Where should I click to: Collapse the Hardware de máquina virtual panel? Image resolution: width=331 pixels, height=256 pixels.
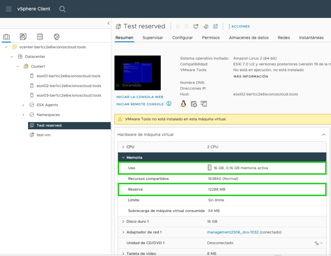324,134
